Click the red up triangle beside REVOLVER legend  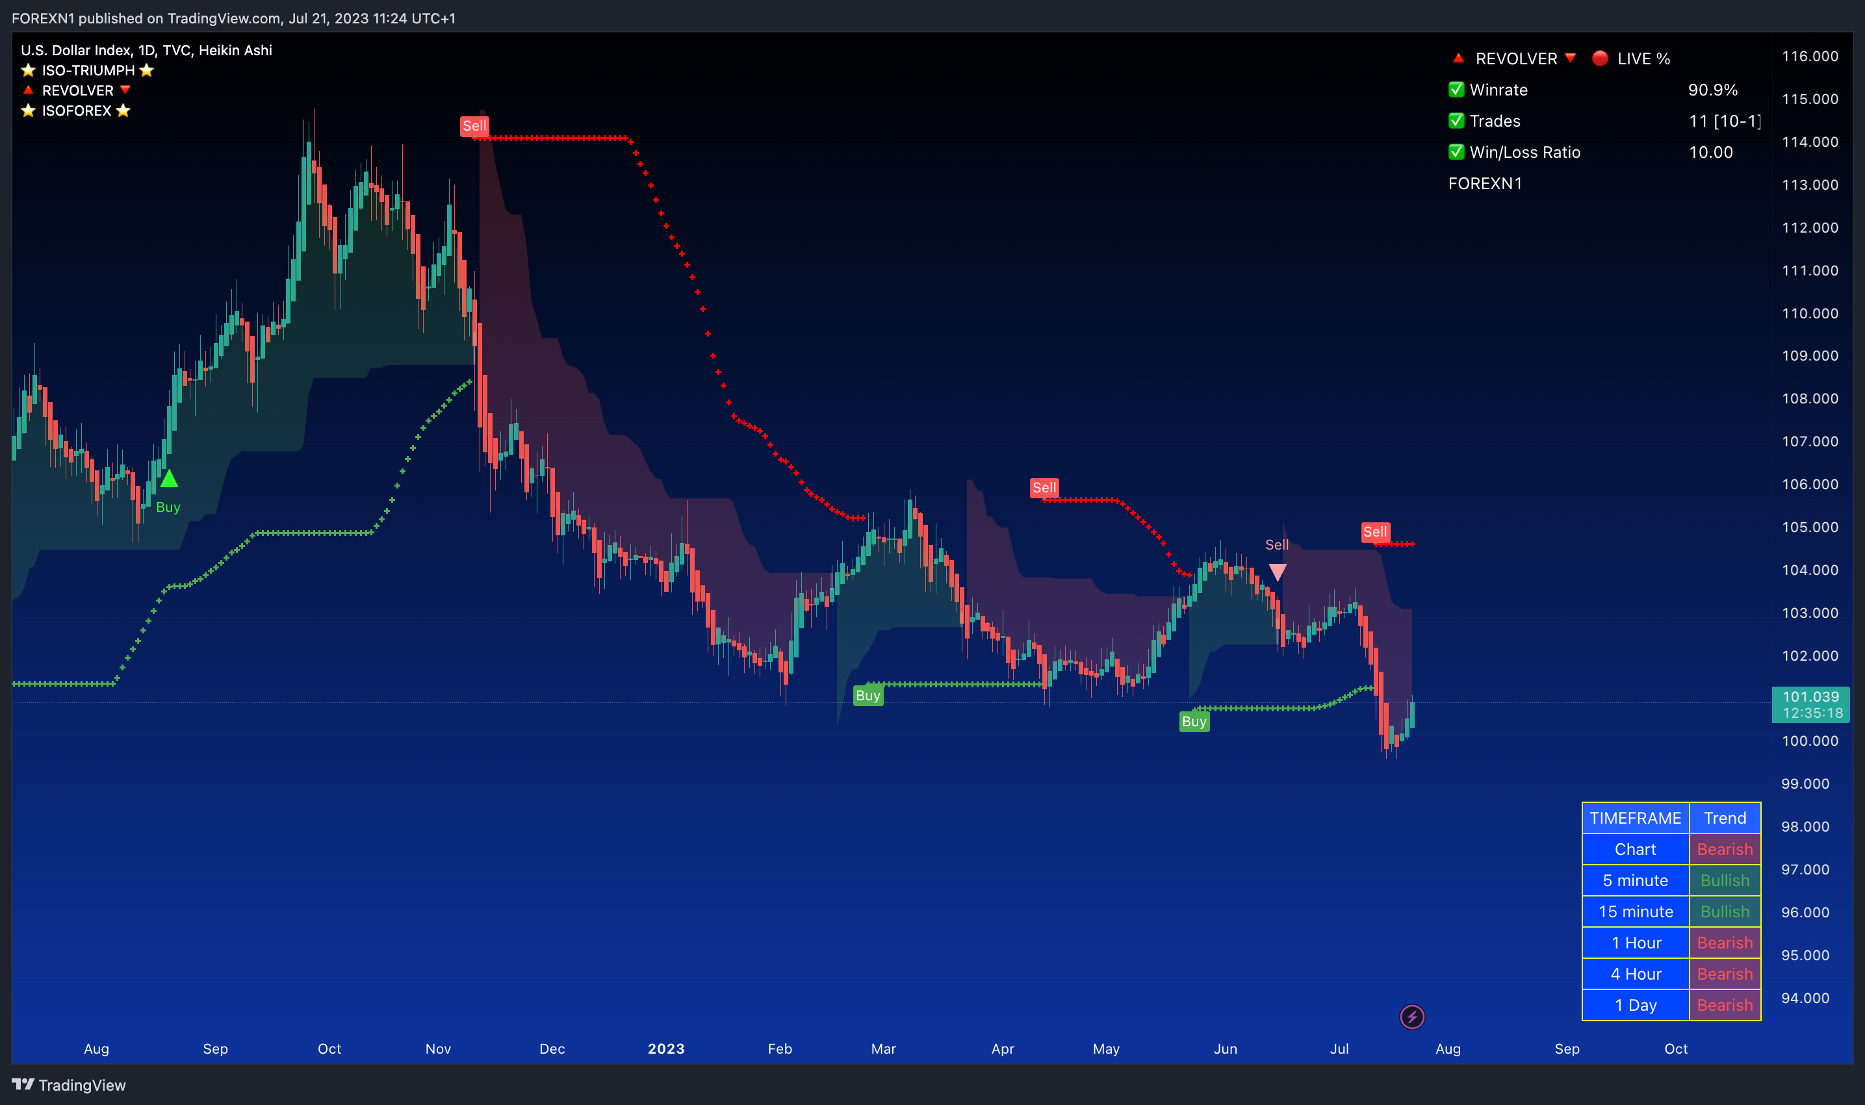29,90
